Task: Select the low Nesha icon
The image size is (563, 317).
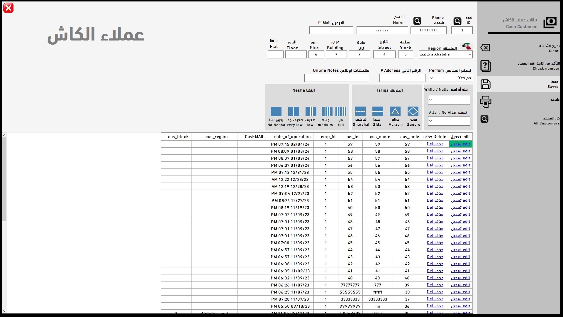Action: pos(311,112)
